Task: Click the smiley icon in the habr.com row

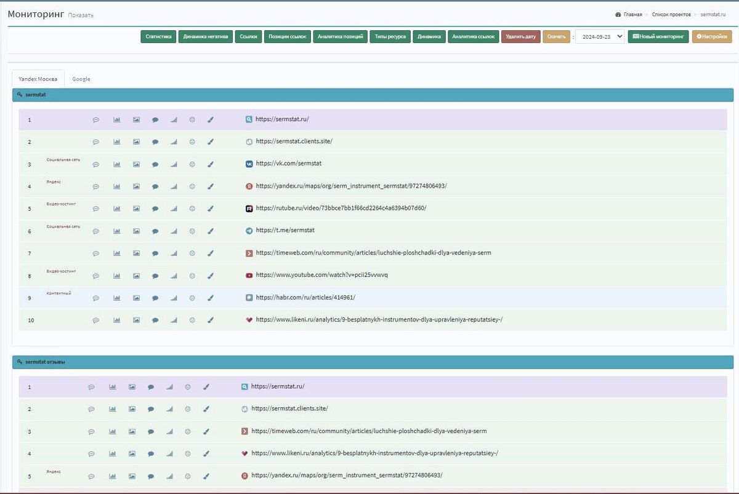Action: [x=192, y=298]
